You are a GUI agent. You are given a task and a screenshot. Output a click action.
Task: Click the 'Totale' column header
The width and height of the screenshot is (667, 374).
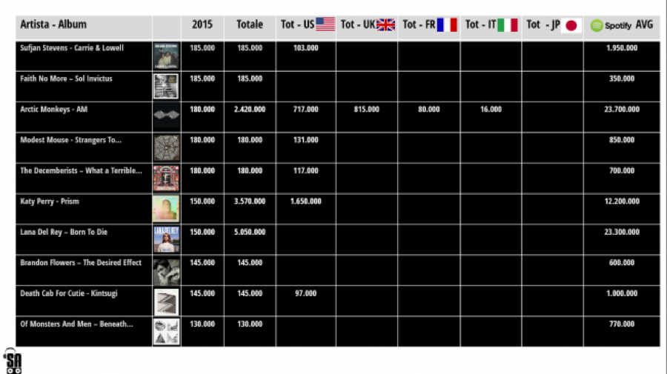point(250,24)
